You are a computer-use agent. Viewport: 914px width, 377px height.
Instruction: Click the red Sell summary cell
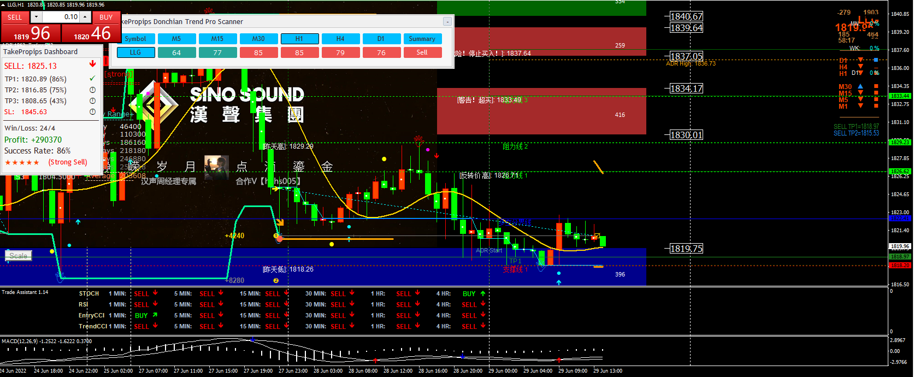pyautogui.click(x=422, y=52)
